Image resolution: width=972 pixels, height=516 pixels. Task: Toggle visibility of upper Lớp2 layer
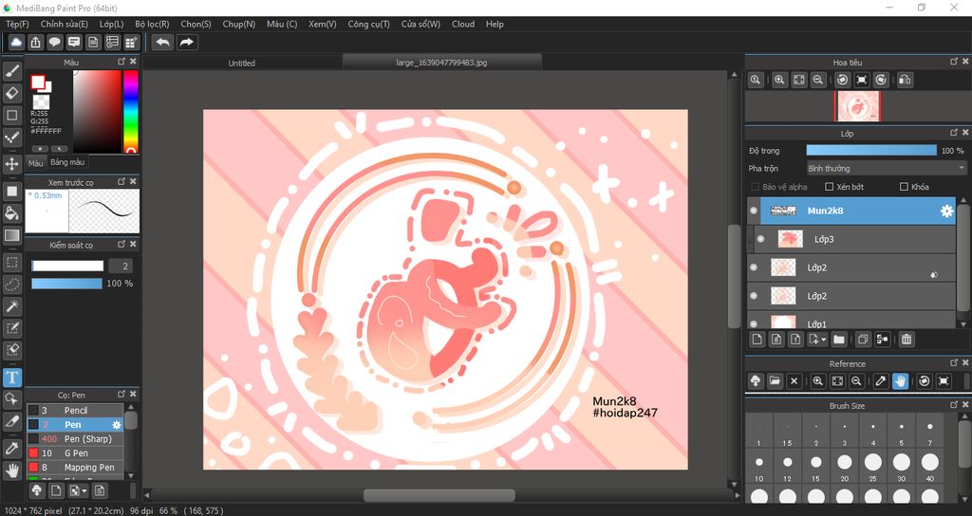pyautogui.click(x=753, y=267)
